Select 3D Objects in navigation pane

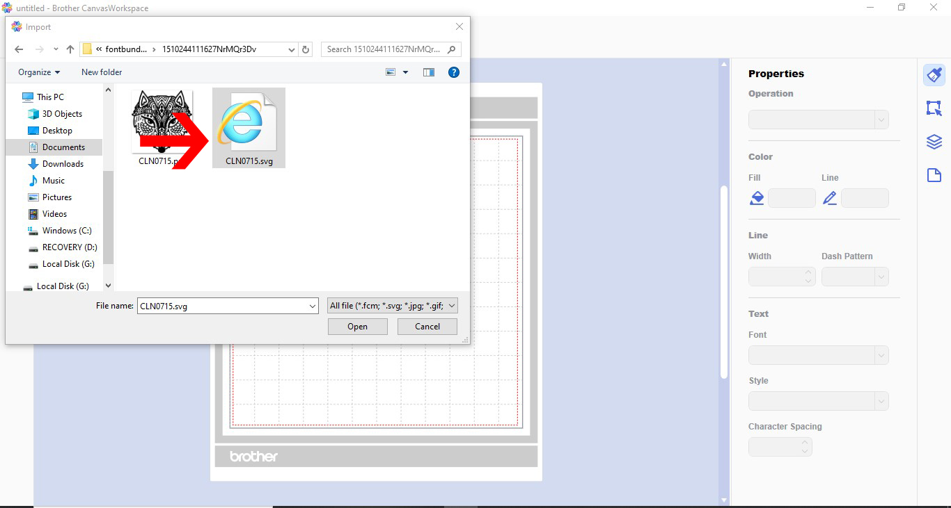click(x=62, y=114)
